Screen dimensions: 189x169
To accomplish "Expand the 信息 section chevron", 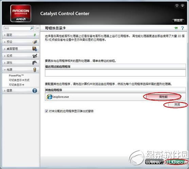I will 5,90.
